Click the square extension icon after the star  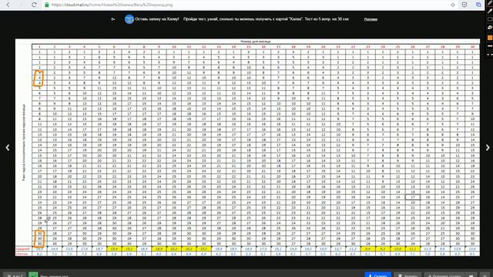pyautogui.click(x=464, y=5)
